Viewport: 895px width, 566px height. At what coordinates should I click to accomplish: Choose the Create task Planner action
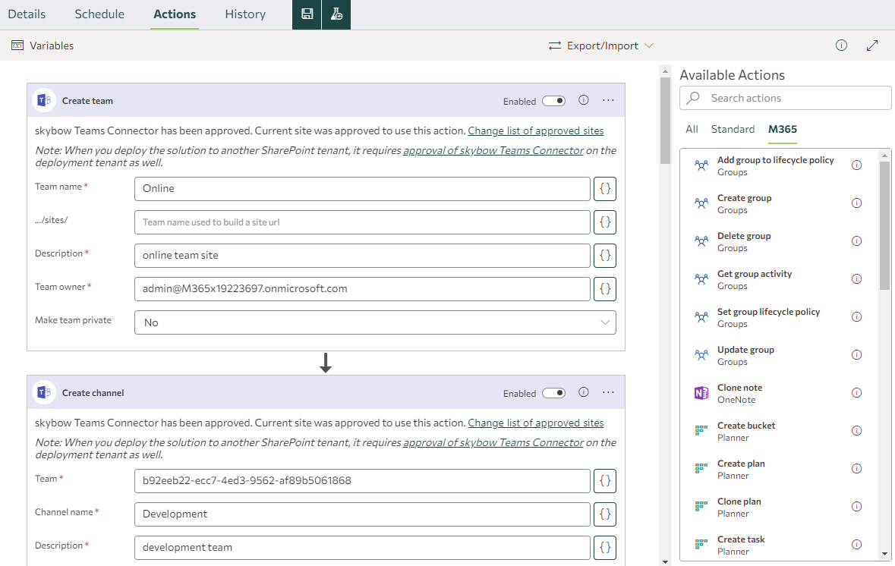click(x=777, y=545)
